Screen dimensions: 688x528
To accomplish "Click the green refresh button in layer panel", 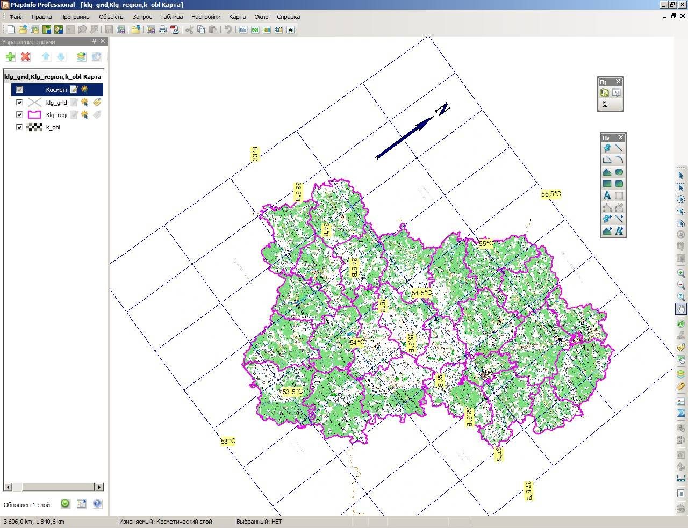I will (x=65, y=504).
